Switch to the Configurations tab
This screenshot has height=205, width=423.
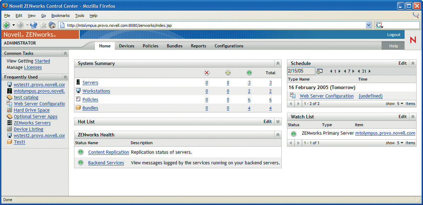(x=229, y=46)
